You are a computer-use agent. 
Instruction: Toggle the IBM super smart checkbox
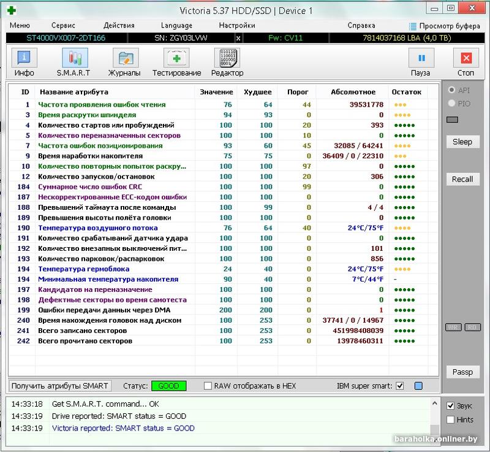tap(400, 386)
